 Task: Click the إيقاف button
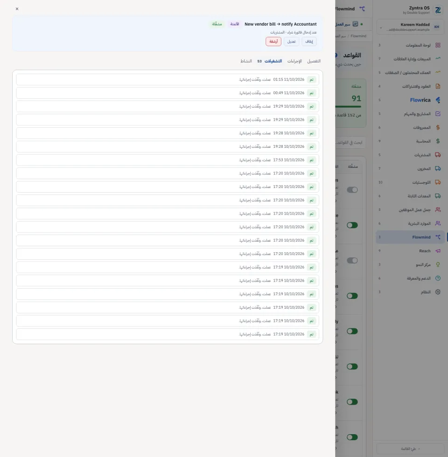point(309,42)
